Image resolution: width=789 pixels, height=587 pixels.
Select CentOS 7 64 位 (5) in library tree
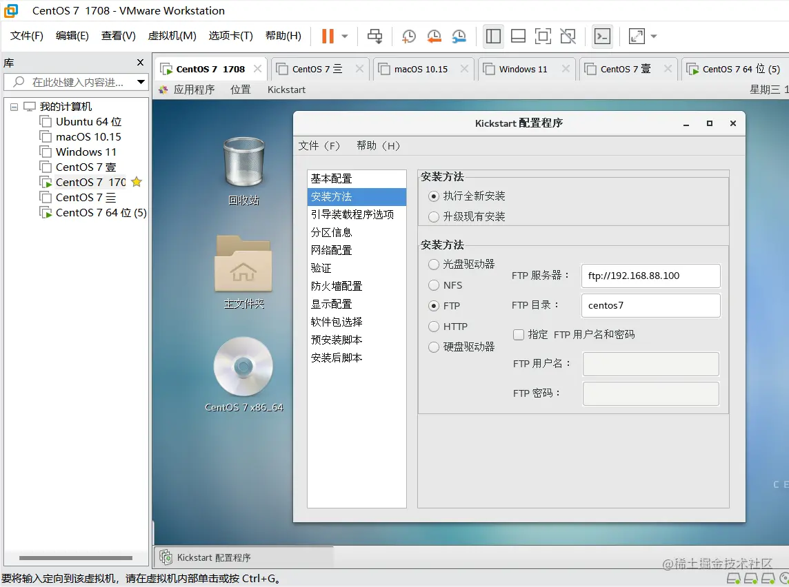tap(94, 213)
